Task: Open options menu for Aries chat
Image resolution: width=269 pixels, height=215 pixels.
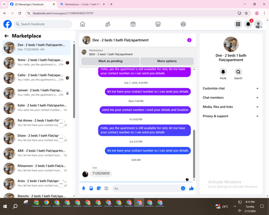Action: click(x=61, y=184)
